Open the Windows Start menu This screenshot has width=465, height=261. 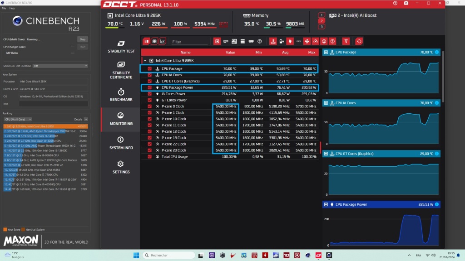[x=136, y=255]
